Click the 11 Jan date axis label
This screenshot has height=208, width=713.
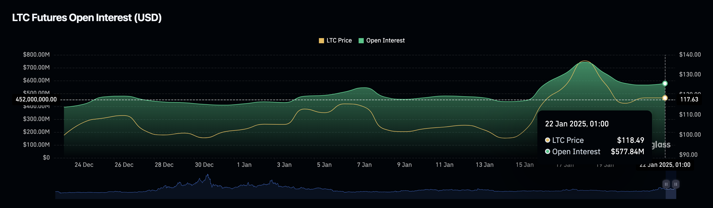pos(444,165)
